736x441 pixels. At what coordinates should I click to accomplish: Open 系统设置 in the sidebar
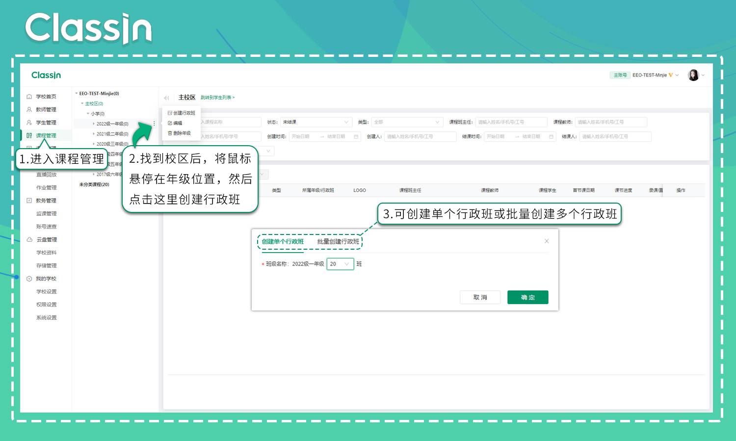coord(47,317)
